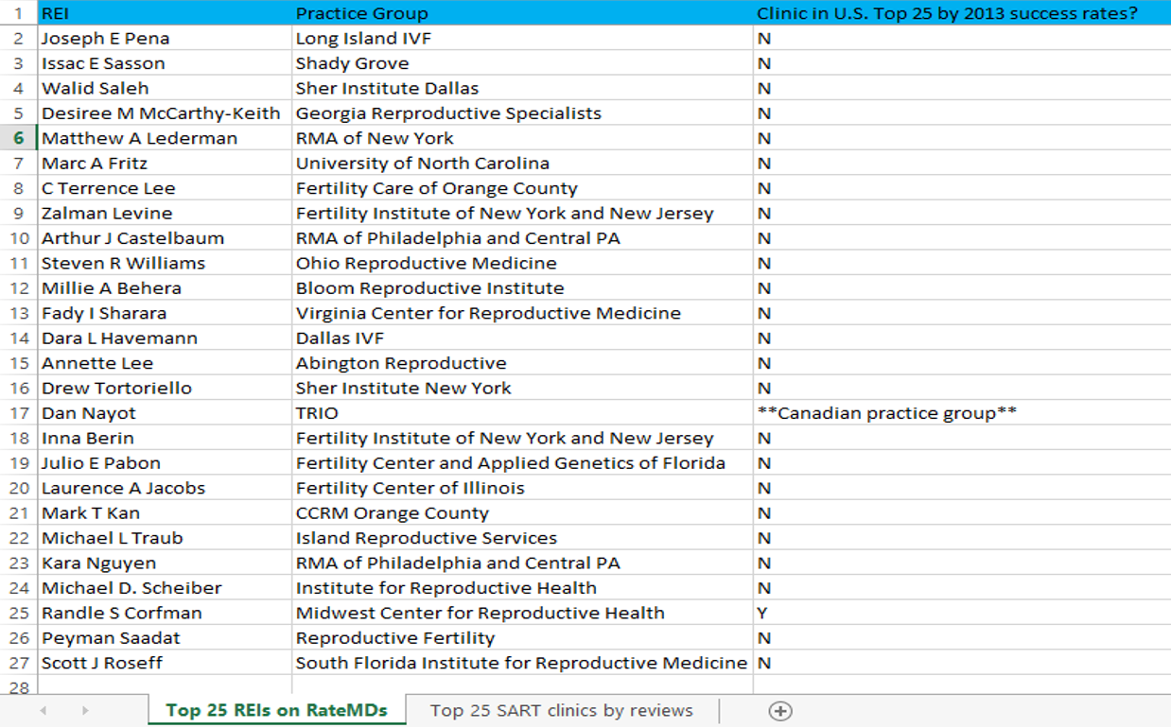Click cell Peyman Saadat
The width and height of the screenshot is (1171, 728).
pos(165,638)
